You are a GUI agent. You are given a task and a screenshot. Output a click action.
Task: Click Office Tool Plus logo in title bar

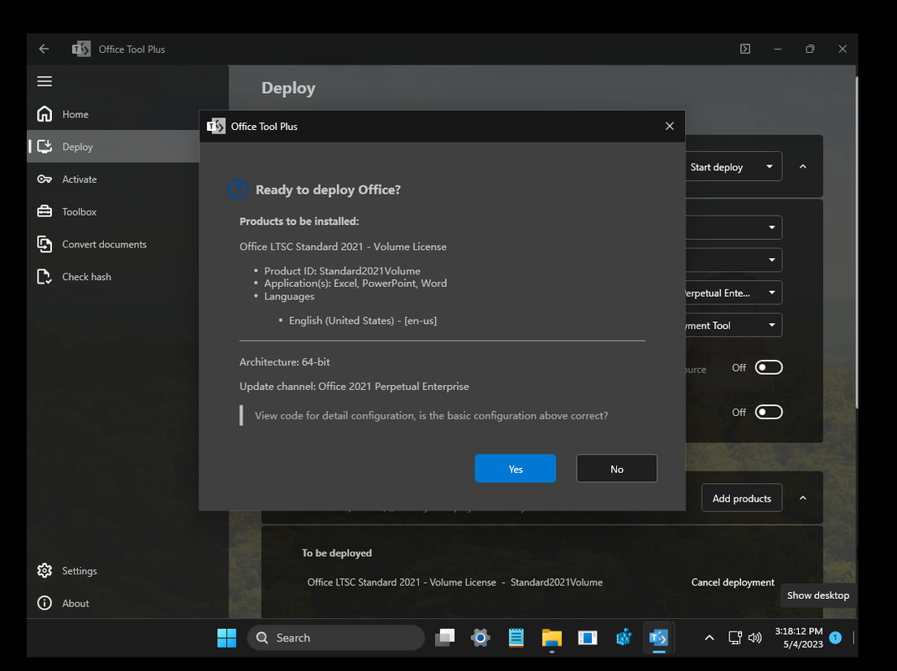[81, 49]
